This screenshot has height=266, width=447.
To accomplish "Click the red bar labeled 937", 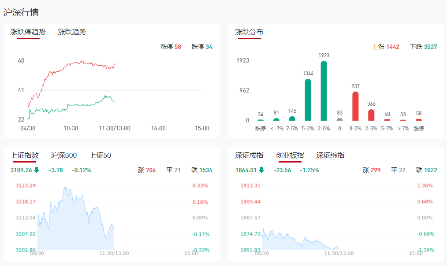I will [355, 106].
